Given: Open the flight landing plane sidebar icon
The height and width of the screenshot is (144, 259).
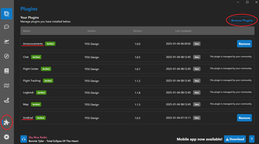Looking at the screenshot, I should [x=6, y=41].
